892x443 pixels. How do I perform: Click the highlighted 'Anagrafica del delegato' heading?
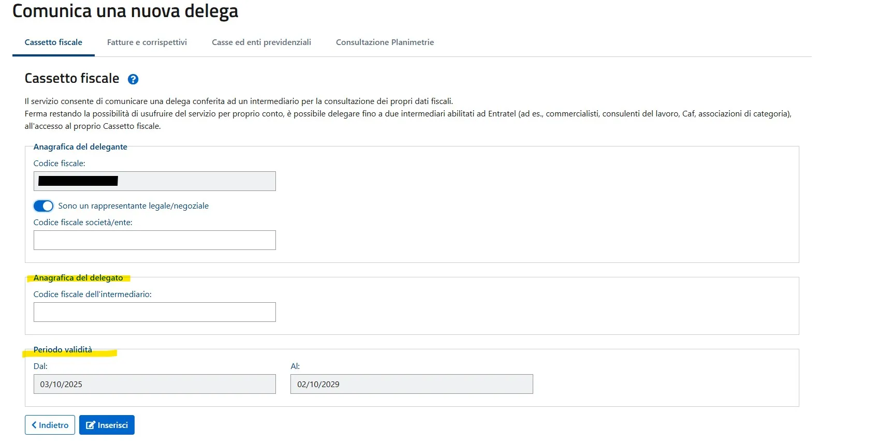click(x=78, y=278)
